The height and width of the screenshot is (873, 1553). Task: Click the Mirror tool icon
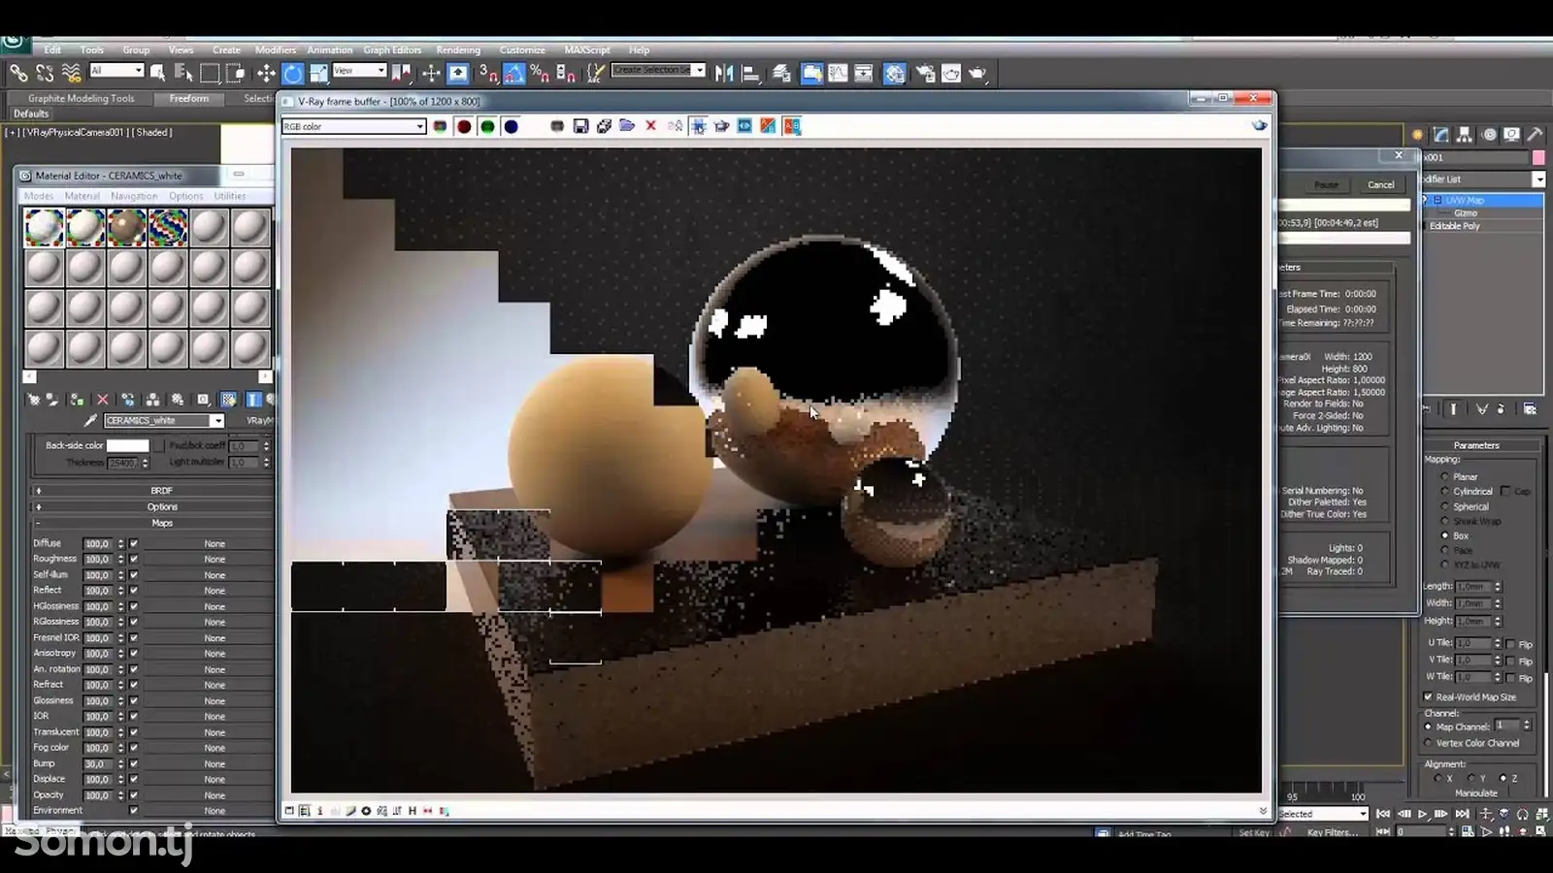[x=724, y=74]
